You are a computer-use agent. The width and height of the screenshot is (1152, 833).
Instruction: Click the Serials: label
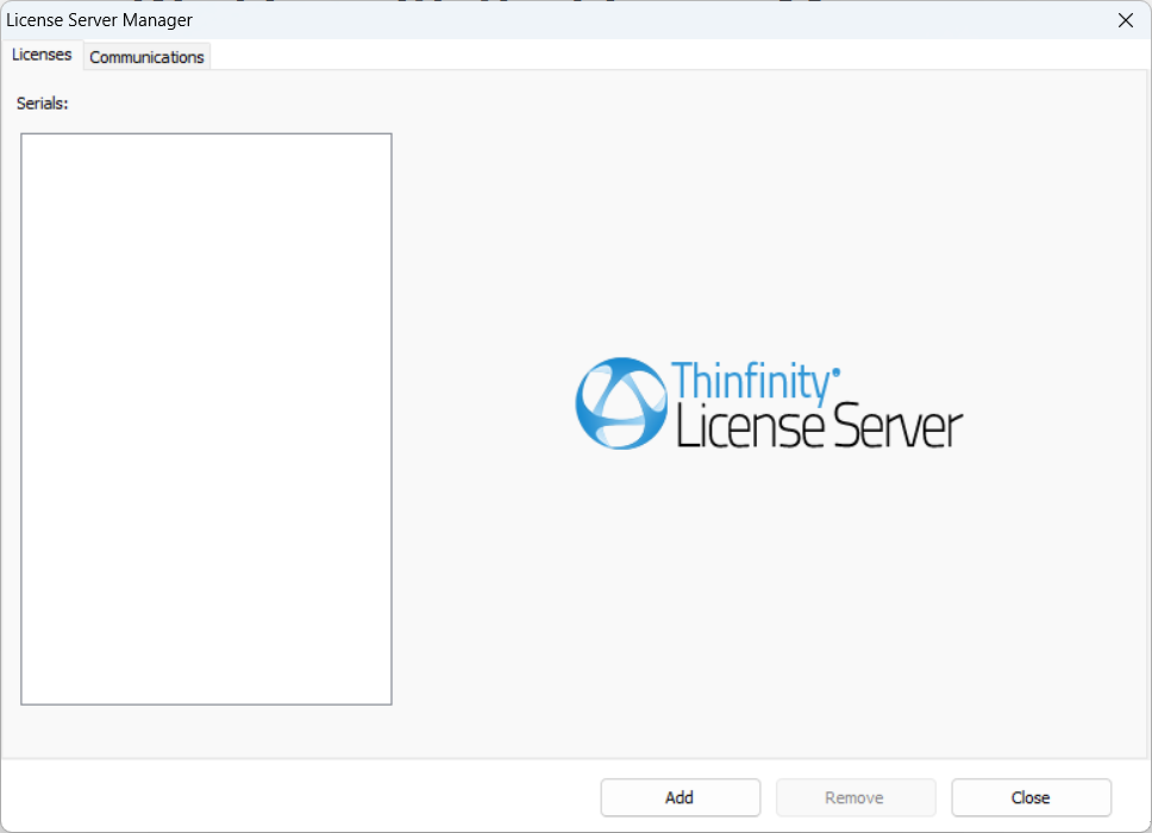[x=42, y=104]
